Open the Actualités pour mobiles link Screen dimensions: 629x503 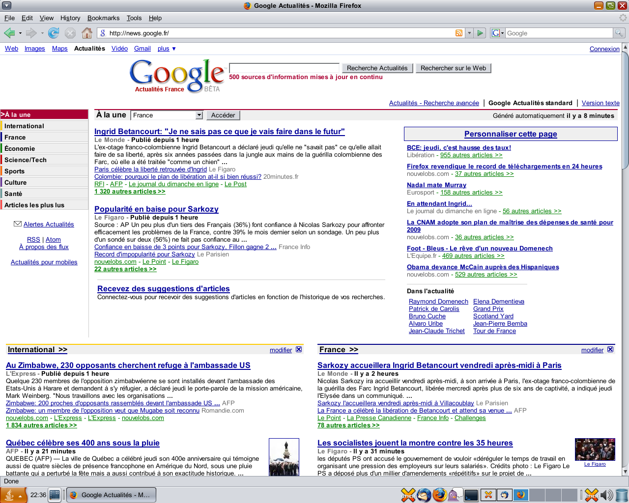pyautogui.click(x=44, y=262)
